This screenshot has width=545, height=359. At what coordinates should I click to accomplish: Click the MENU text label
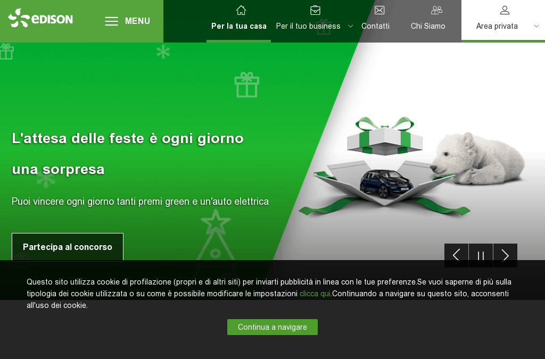(x=138, y=21)
